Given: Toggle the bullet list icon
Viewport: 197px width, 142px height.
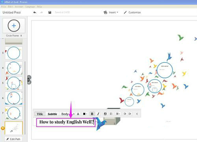Looking at the screenshot, I should click(111, 114).
